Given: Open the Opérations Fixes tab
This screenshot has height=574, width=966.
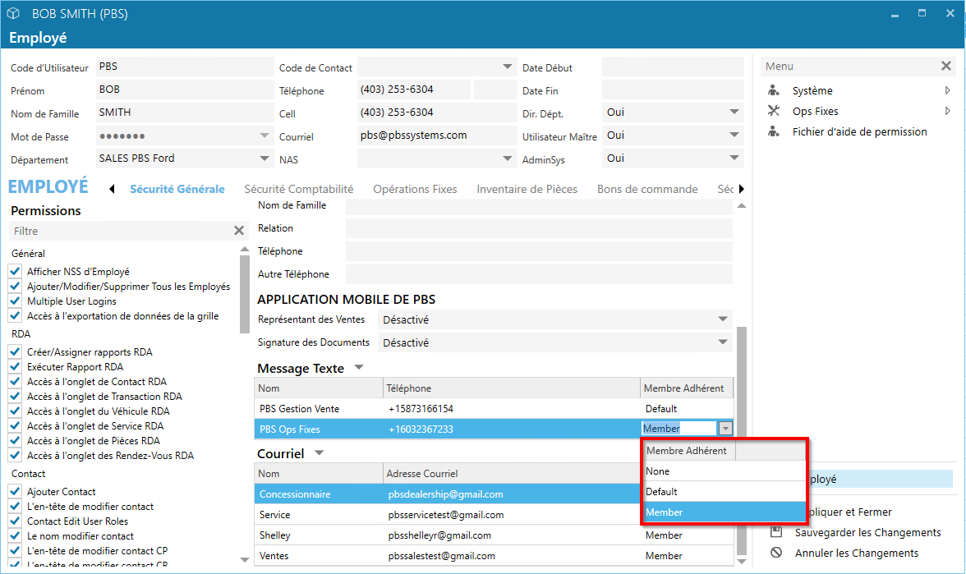Looking at the screenshot, I should [x=416, y=189].
